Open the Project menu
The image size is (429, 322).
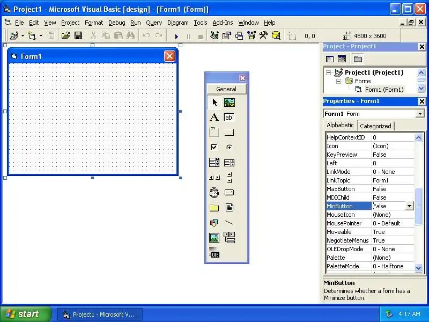point(70,23)
